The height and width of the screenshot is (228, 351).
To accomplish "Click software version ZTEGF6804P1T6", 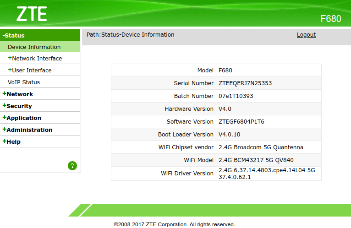I will pyautogui.click(x=241, y=121).
